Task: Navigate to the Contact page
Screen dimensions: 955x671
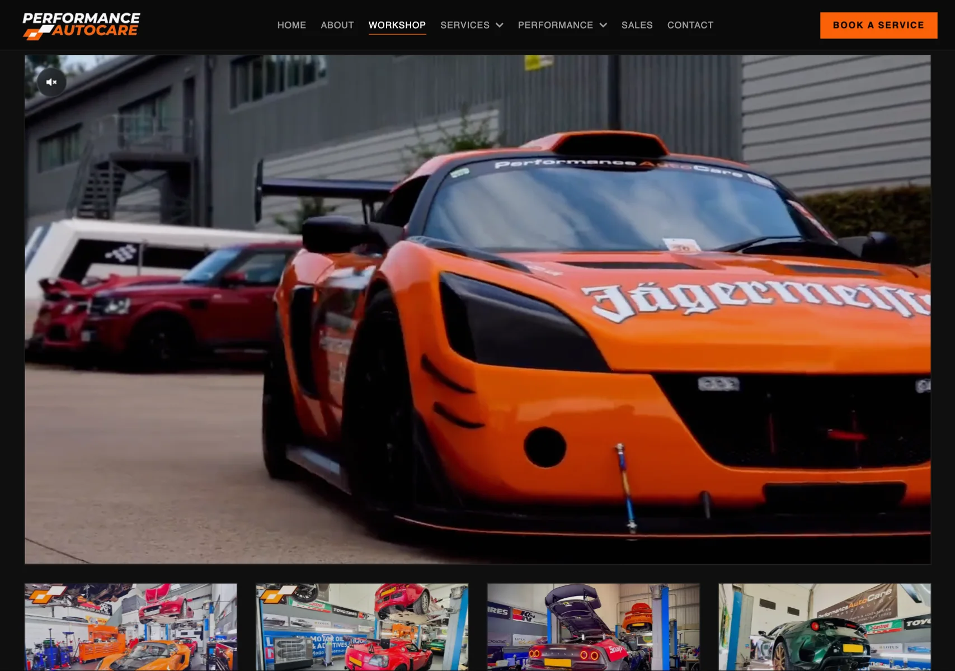Action: (690, 25)
